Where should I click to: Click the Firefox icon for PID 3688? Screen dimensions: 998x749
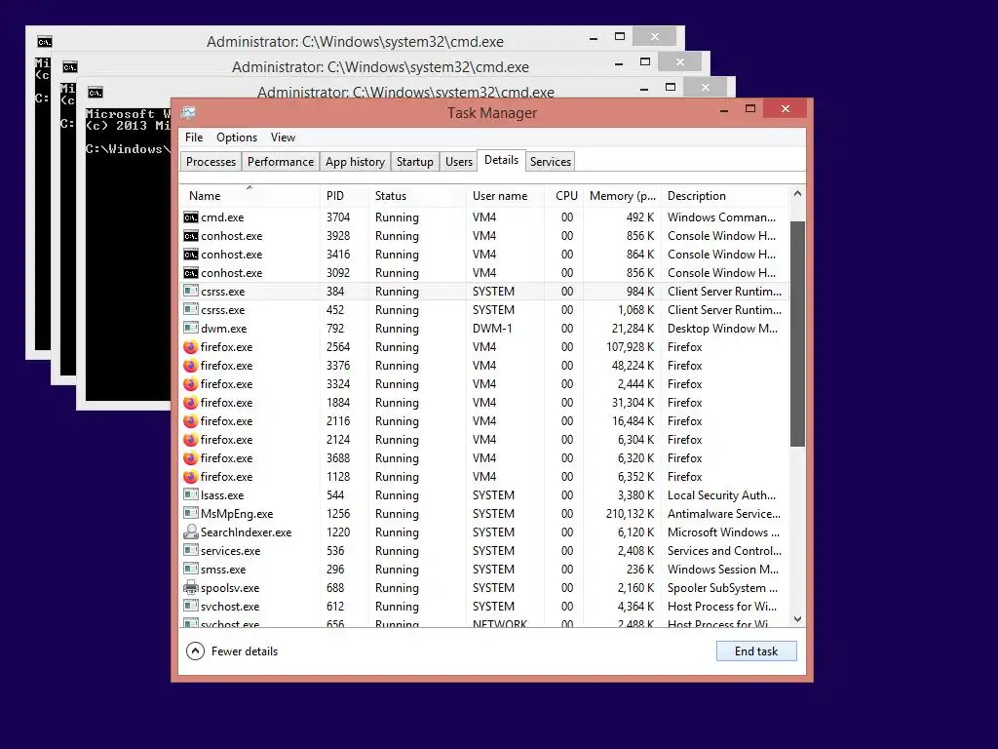[190, 458]
